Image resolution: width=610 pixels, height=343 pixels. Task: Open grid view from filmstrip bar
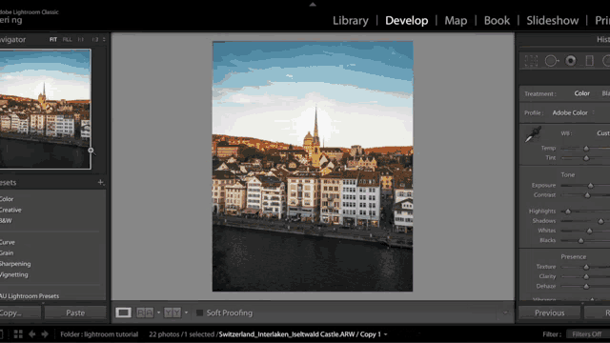click(x=18, y=334)
